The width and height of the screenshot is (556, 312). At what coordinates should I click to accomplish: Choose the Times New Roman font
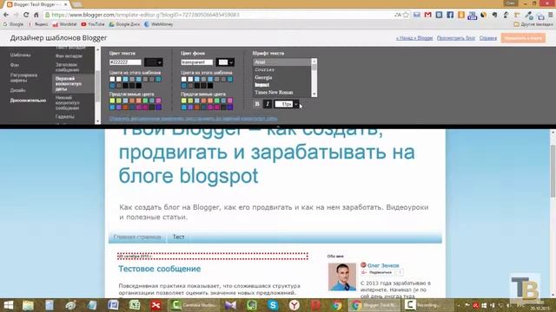(282, 93)
